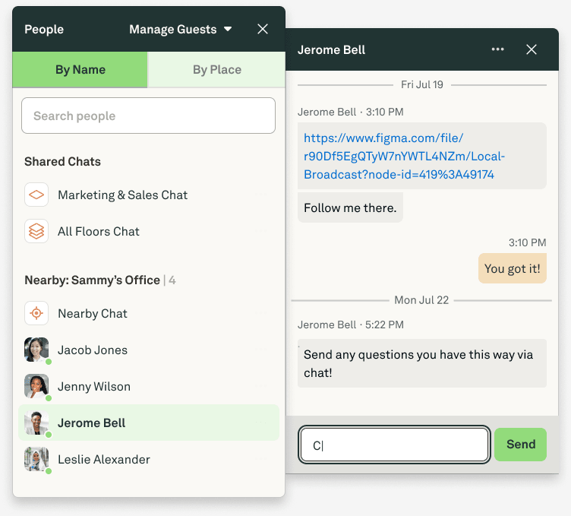This screenshot has width=571, height=516.
Task: Switch to the By Place tab
Action: coord(216,70)
